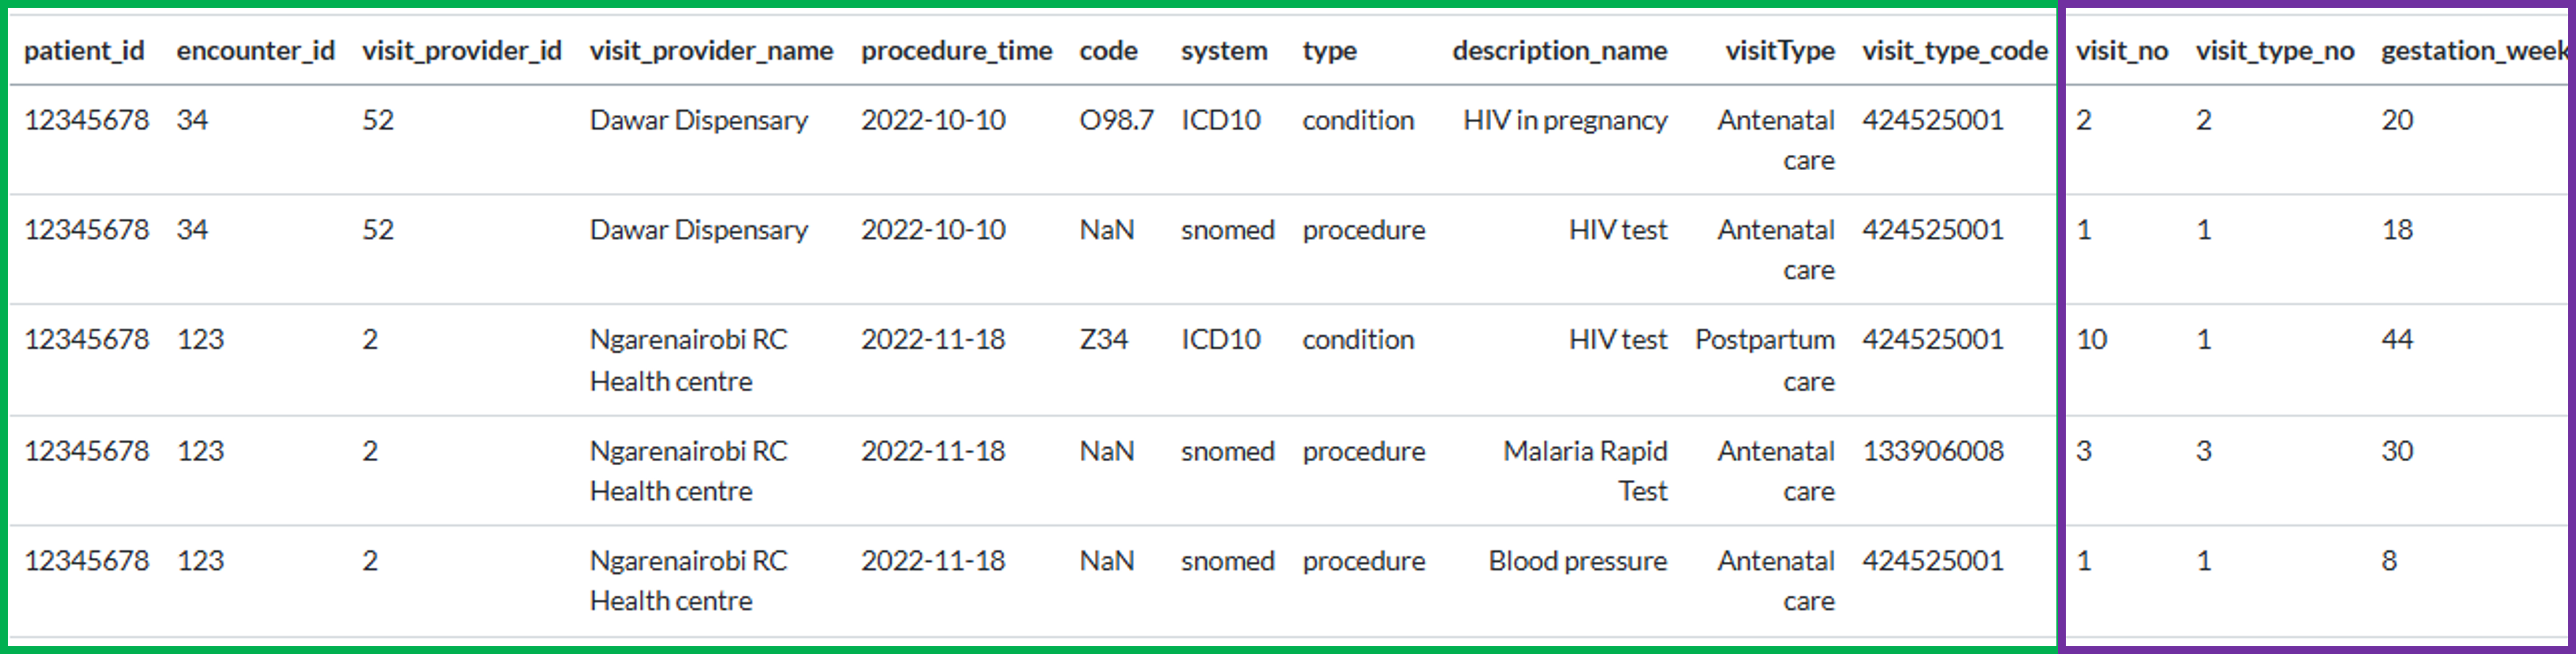Click the encounter_id column header
Image resolution: width=2576 pixels, height=654 pixels.
point(255,51)
